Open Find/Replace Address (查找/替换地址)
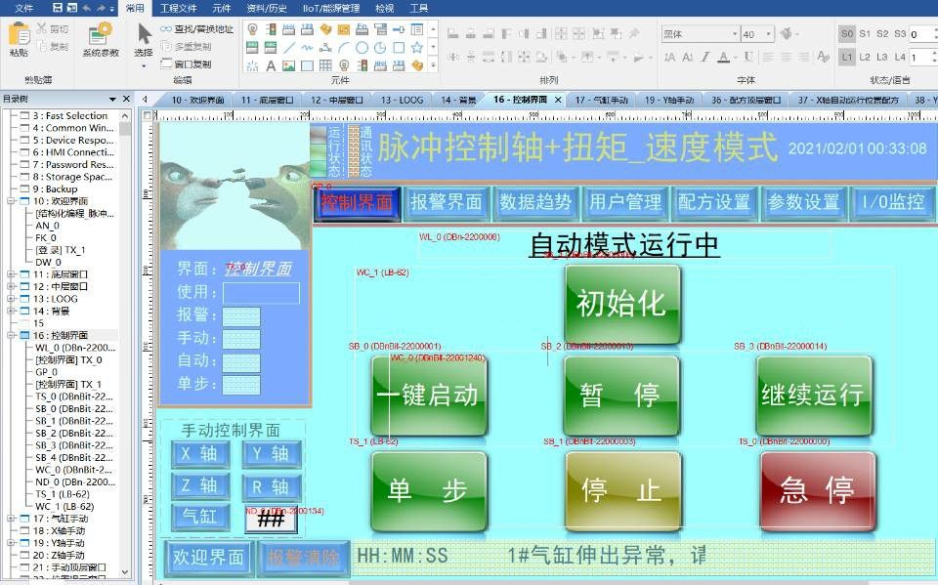The width and height of the screenshot is (938, 585). tap(196, 28)
